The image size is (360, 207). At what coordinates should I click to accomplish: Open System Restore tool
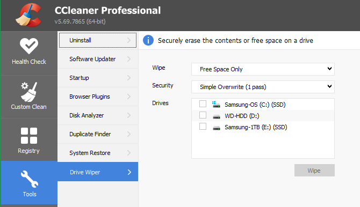pos(98,153)
